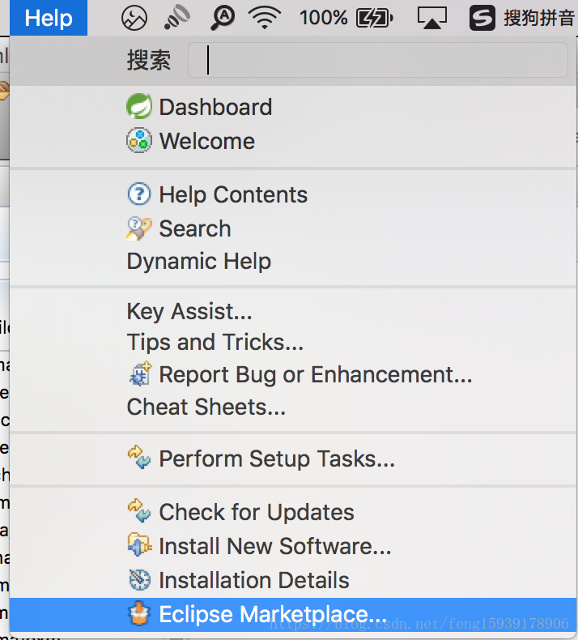The image size is (578, 640).
Task: Select Perform Setup Tasks...
Action: [293, 459]
